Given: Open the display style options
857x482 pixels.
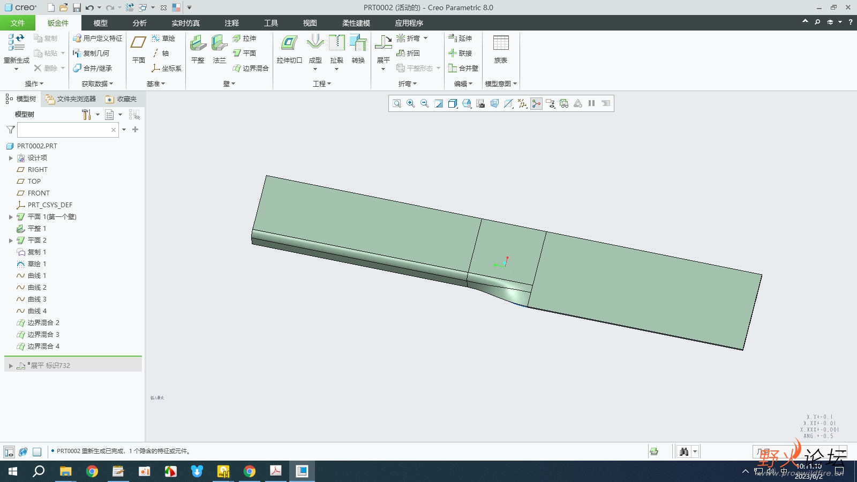Looking at the screenshot, I should pyautogui.click(x=453, y=103).
